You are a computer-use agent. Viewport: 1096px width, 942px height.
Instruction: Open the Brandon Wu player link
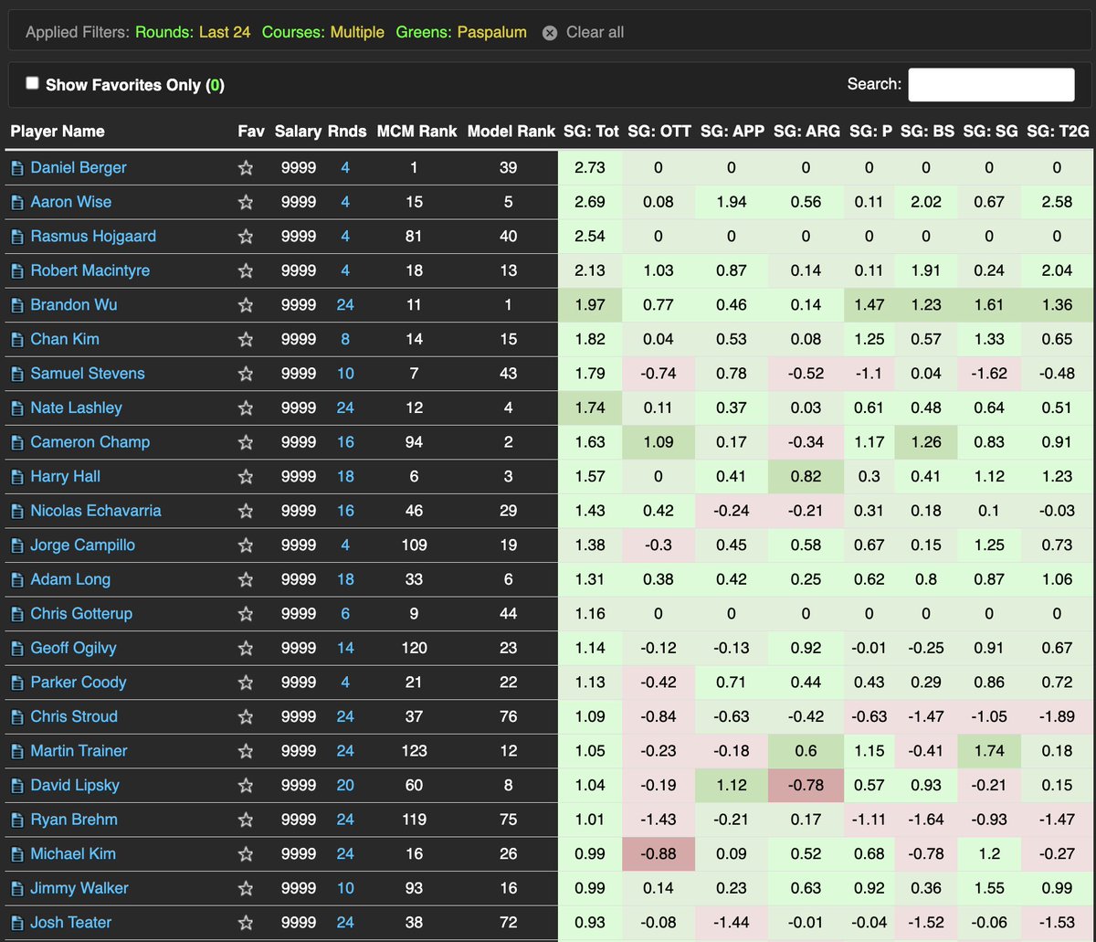pos(73,305)
